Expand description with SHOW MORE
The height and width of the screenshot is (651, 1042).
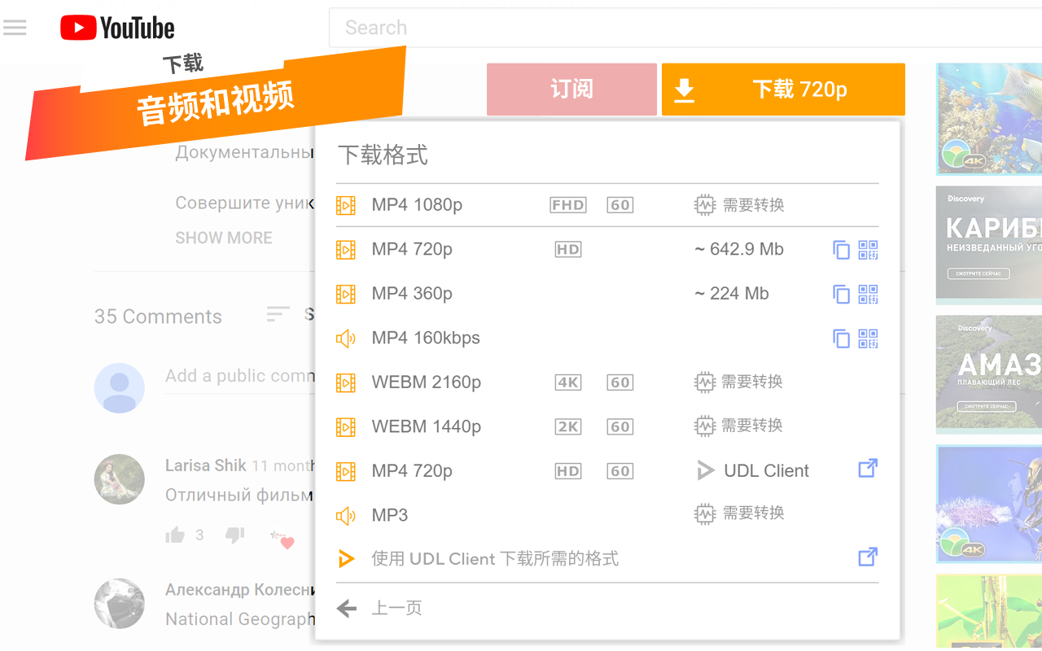(x=224, y=238)
